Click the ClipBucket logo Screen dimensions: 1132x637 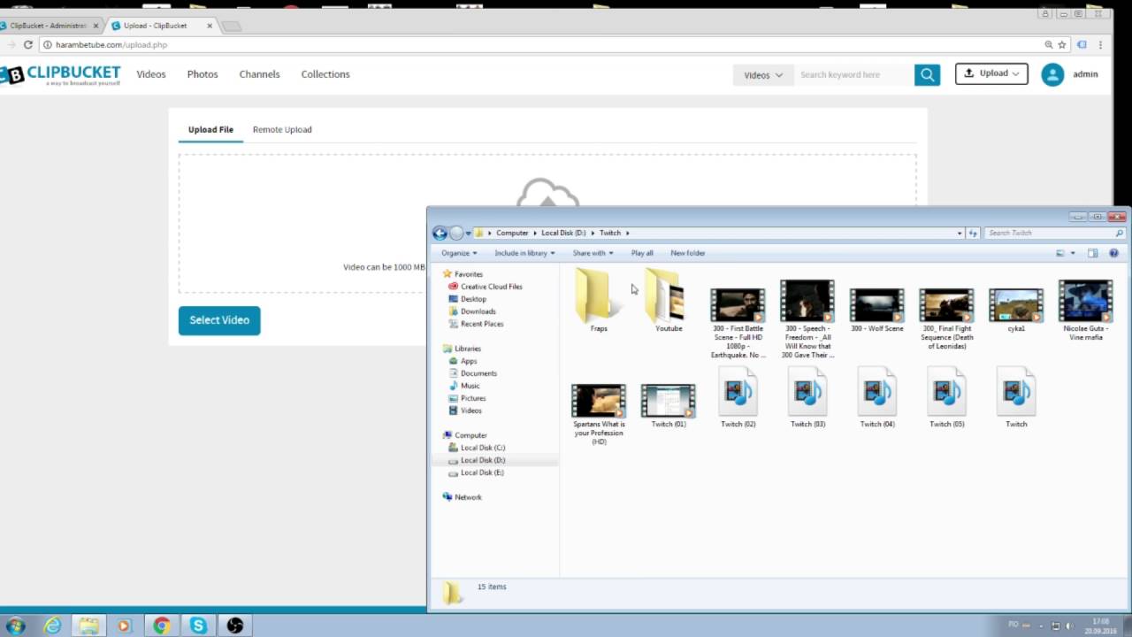pos(62,74)
